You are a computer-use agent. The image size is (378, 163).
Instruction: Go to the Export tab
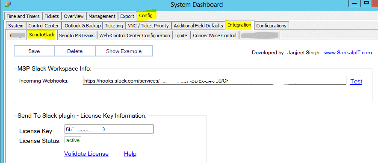coord(127,16)
